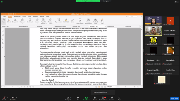The height and width of the screenshot is (101, 180).
Task: Click the Bookmark toolbar icon
Action: click(30, 21)
